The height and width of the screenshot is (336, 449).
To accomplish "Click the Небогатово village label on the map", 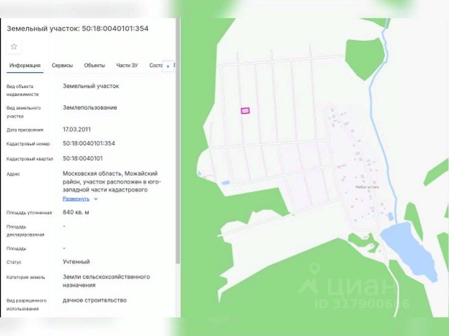I will pos(367,187).
